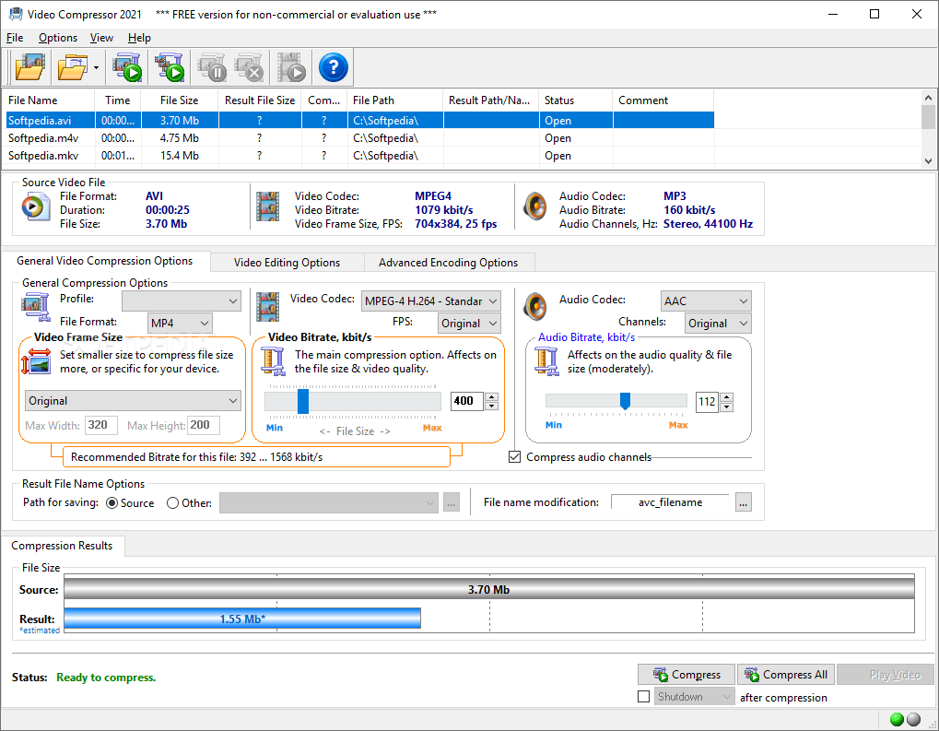This screenshot has height=731, width=939.
Task: Enable Shutdown after compression checkbox
Action: (644, 697)
